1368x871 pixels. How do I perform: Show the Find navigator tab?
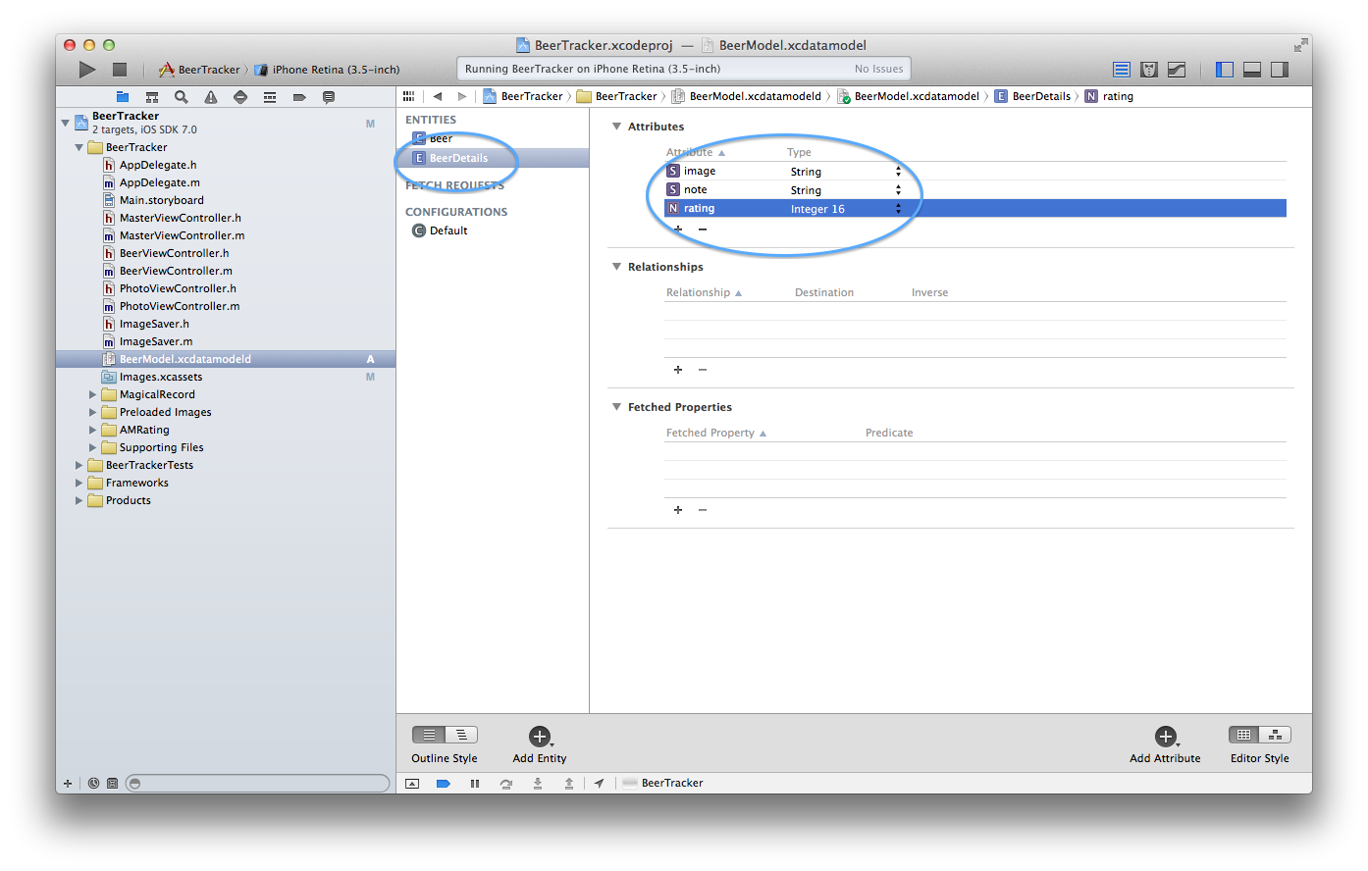(182, 97)
